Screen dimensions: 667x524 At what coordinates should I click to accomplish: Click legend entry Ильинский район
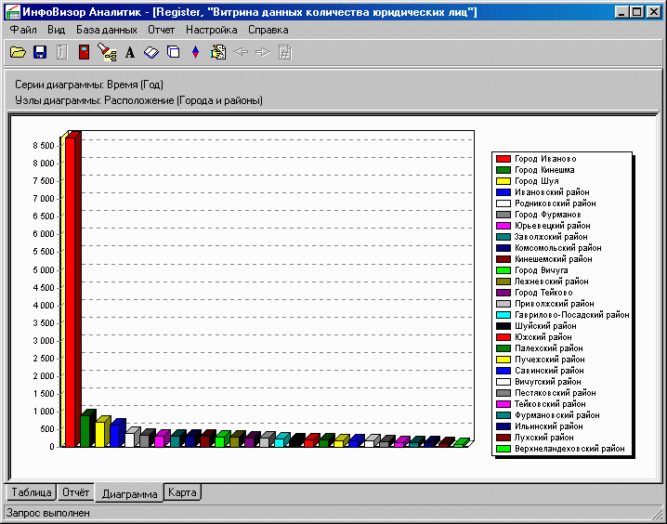[x=549, y=426]
